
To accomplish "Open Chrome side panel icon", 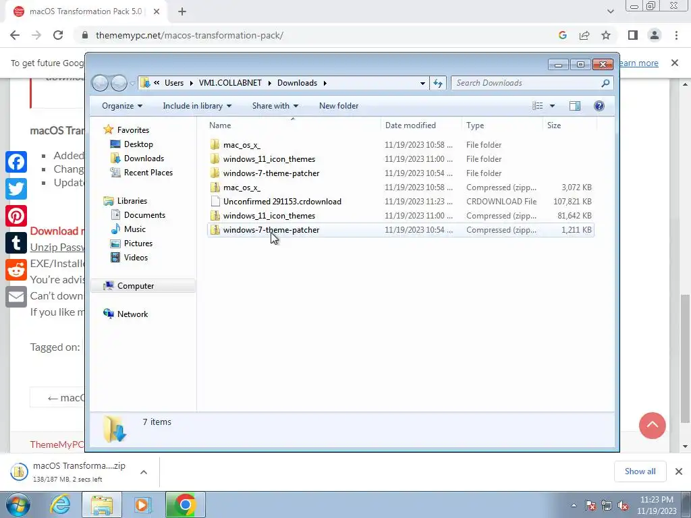I will [633, 35].
